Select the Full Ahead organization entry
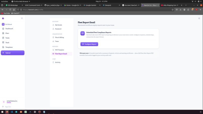 click(7, 24)
